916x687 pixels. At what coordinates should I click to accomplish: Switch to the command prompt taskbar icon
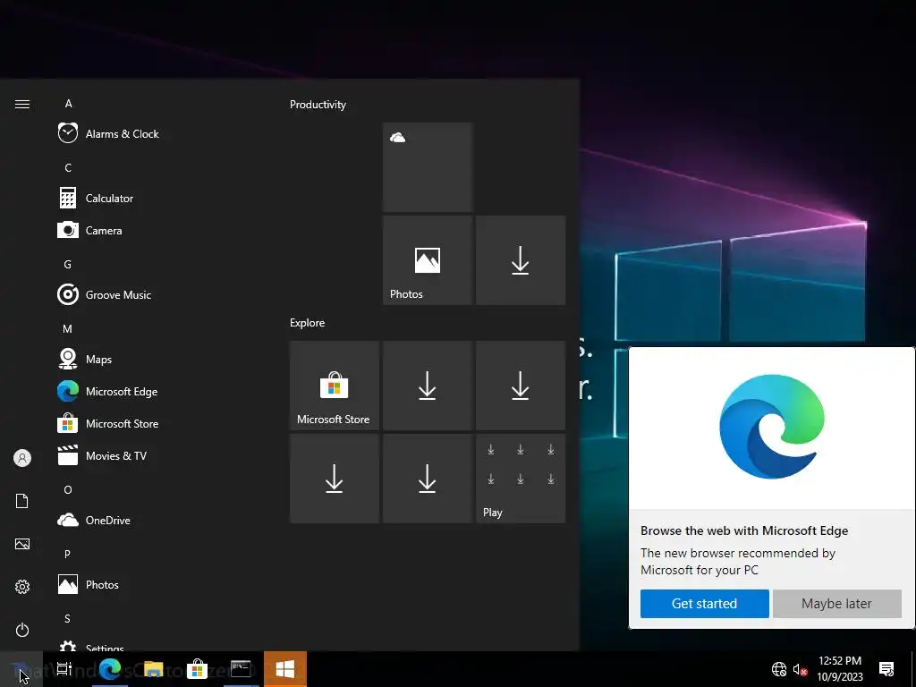pos(241,669)
